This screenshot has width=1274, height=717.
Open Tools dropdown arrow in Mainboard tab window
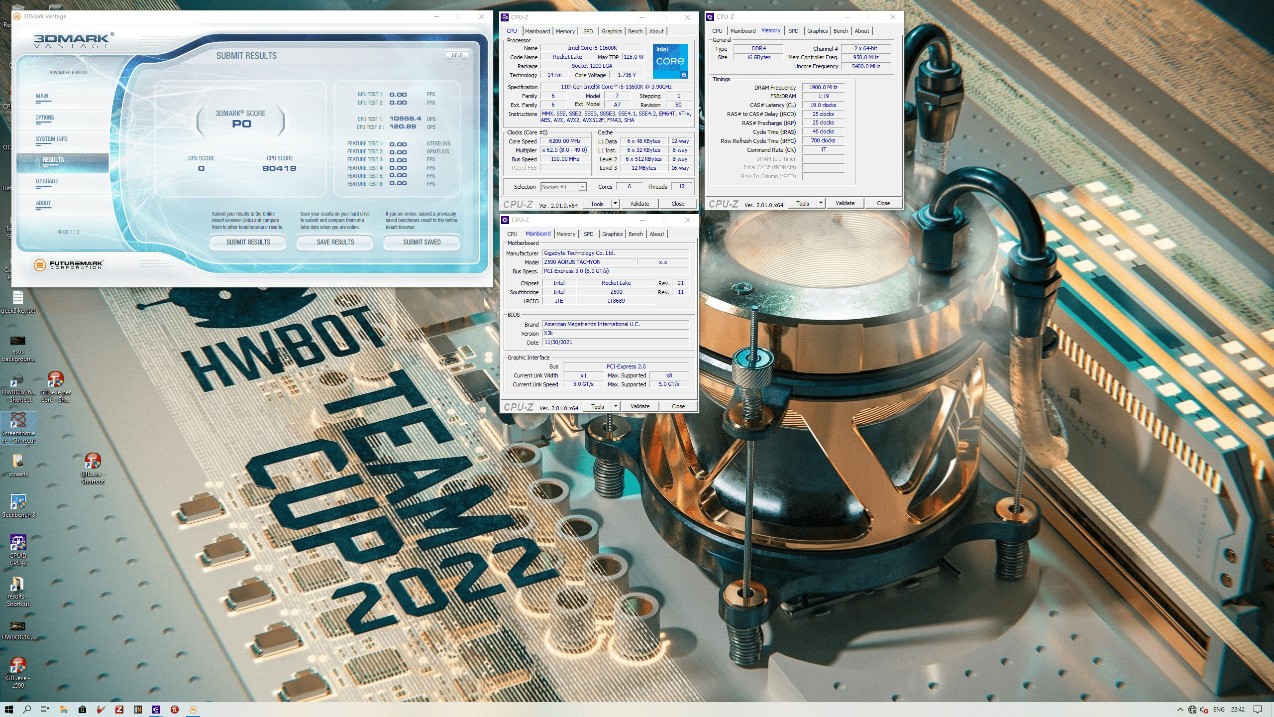coord(616,406)
